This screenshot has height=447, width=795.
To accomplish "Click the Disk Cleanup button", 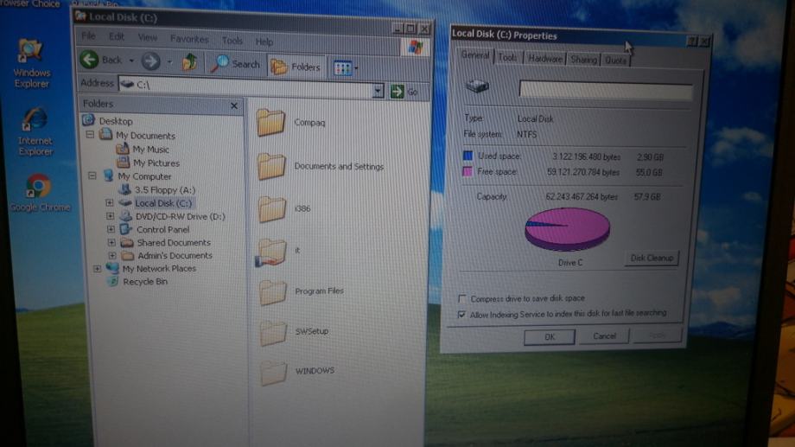I will (651, 258).
